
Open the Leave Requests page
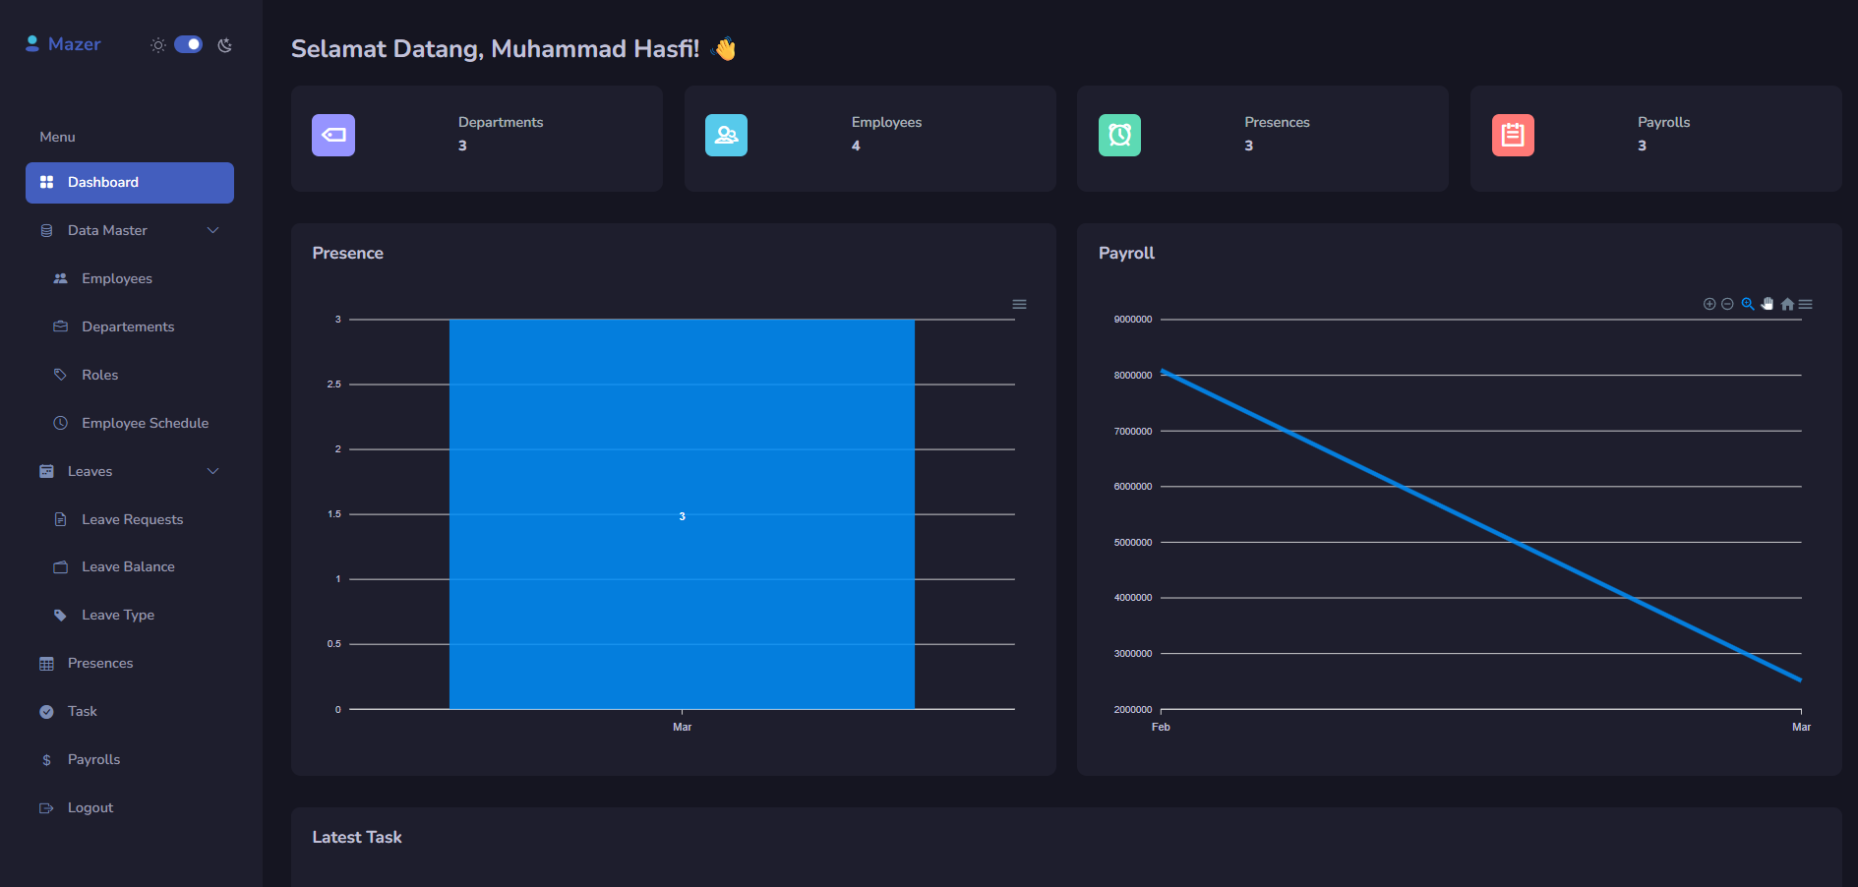click(132, 519)
